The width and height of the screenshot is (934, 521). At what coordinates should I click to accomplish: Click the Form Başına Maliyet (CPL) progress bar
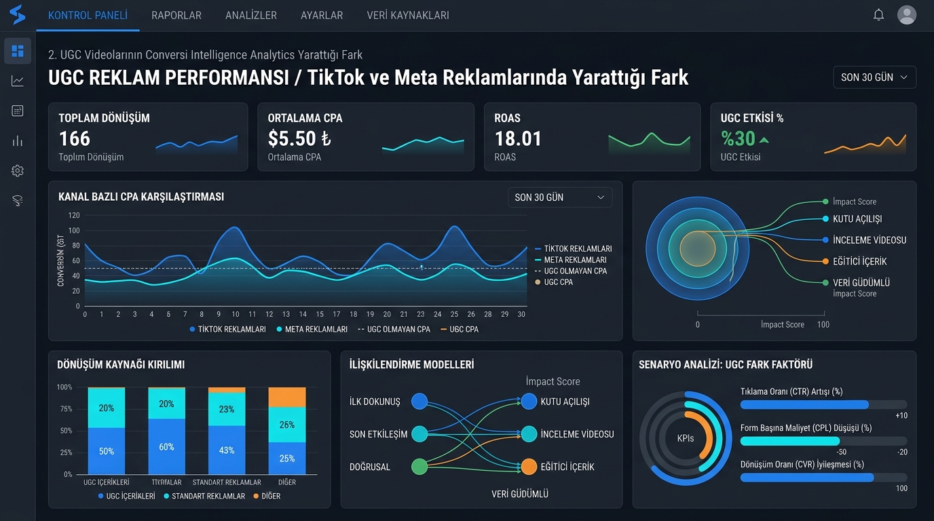coord(823,441)
